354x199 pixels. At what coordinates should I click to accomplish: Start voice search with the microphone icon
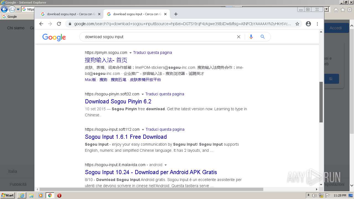point(251,37)
